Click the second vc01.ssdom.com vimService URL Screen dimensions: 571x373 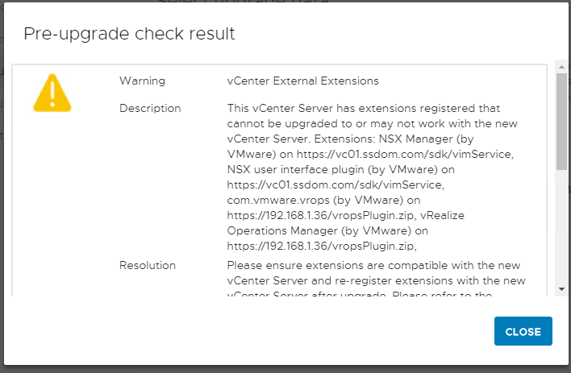pos(336,184)
